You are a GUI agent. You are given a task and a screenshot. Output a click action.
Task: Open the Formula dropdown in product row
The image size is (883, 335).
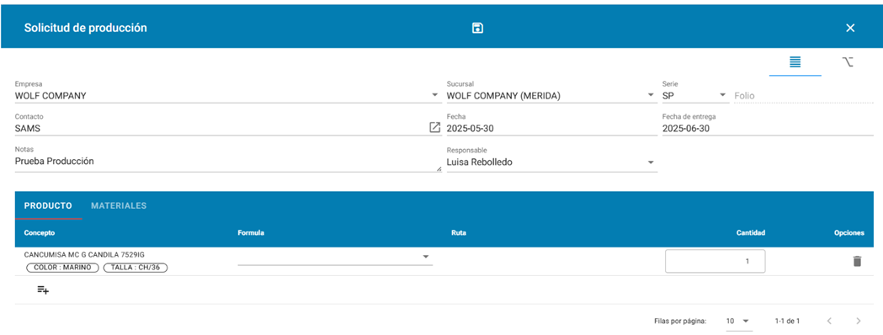click(x=335, y=258)
